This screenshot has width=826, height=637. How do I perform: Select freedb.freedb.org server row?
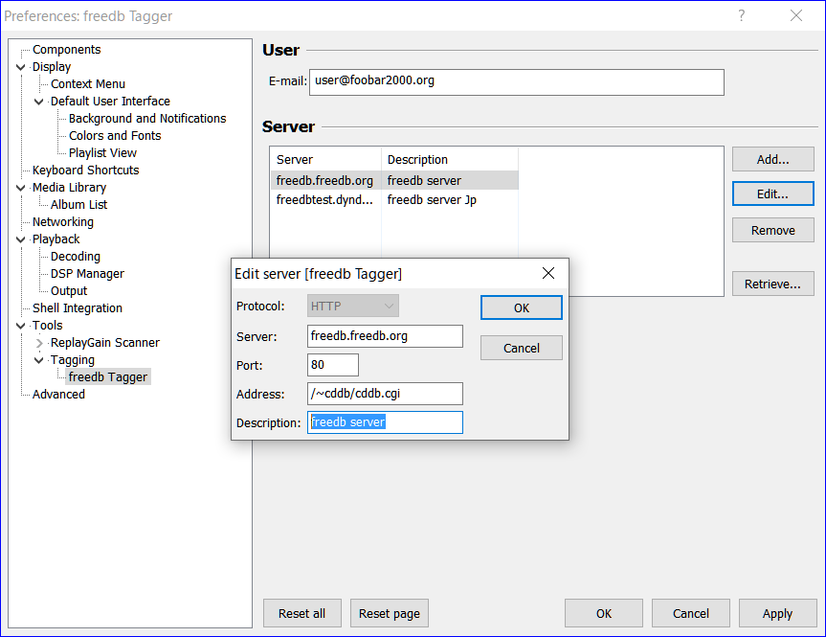point(394,180)
